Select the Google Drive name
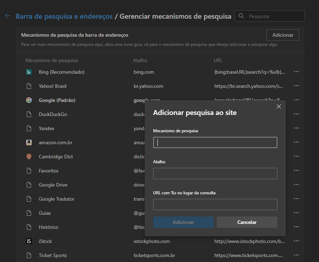This screenshot has width=319, height=262. 53,185
